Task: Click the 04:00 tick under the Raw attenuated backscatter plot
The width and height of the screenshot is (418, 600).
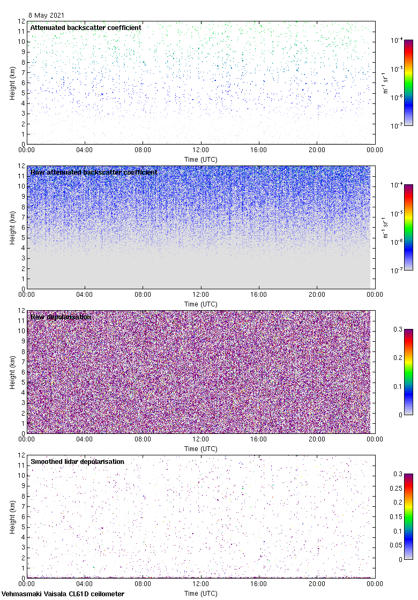Action: [85, 295]
